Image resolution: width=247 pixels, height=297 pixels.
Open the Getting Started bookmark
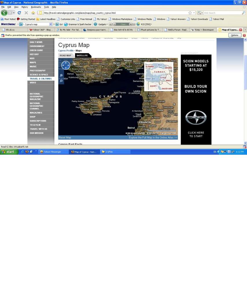tap(26, 19)
